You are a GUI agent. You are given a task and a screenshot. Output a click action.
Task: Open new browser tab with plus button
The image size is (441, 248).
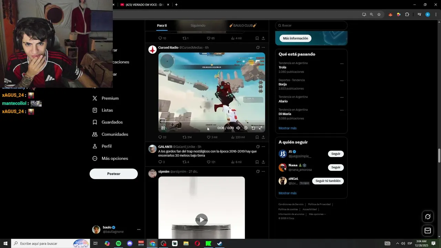(x=176, y=5)
